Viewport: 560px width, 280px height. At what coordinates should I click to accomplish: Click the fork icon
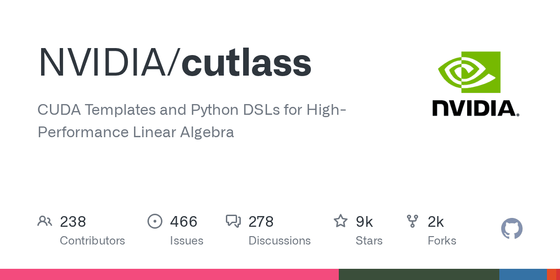point(413,221)
